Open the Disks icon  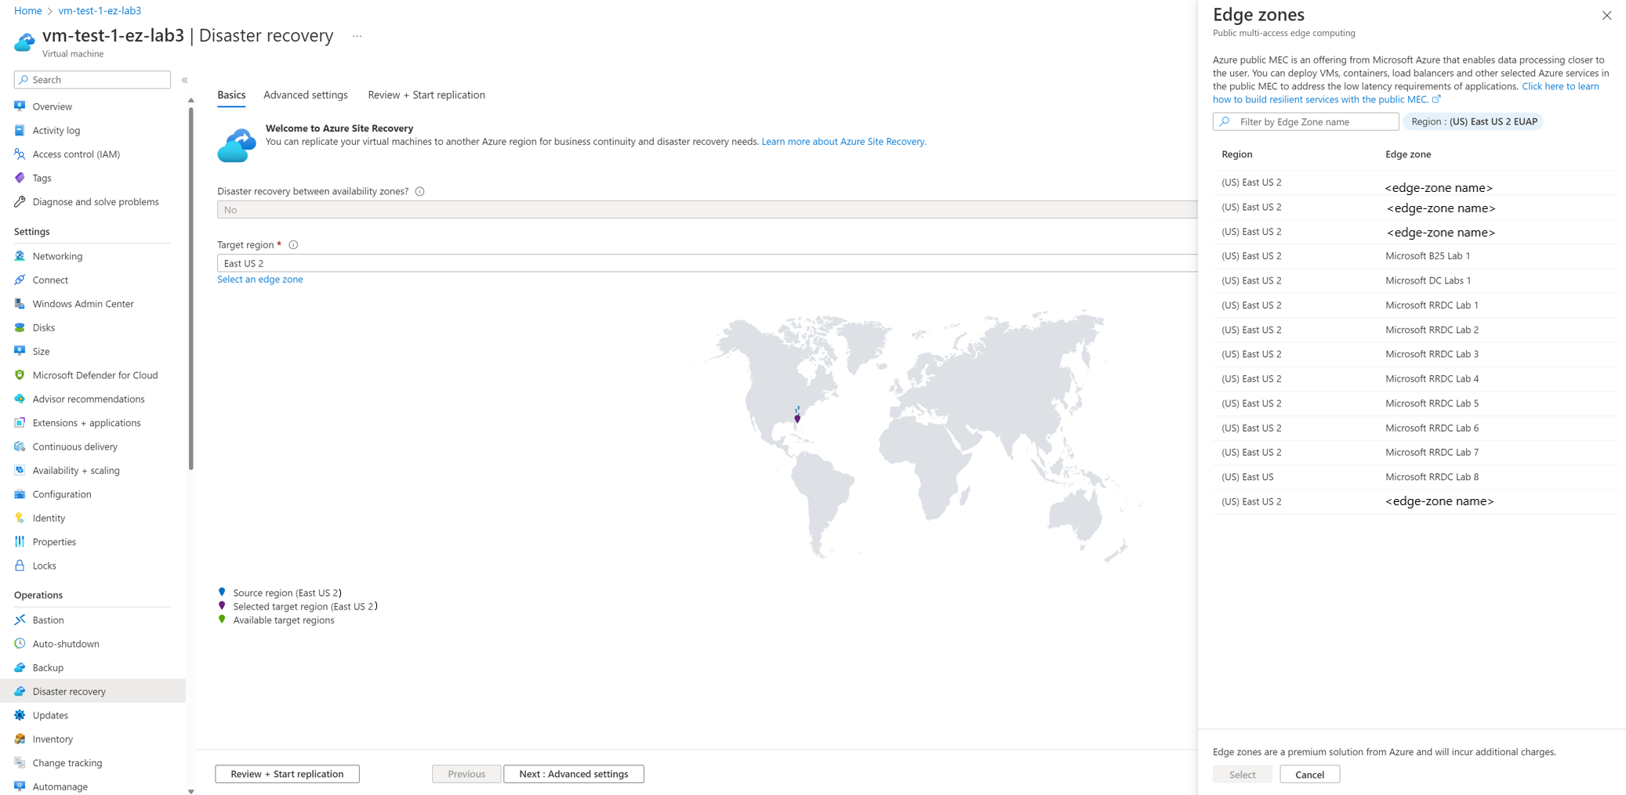coord(20,327)
